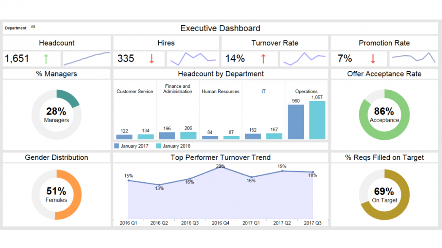Screen dimensions: 442x248
Task: Click the Operations January 2017 bar labeled 960
Action: point(296,122)
